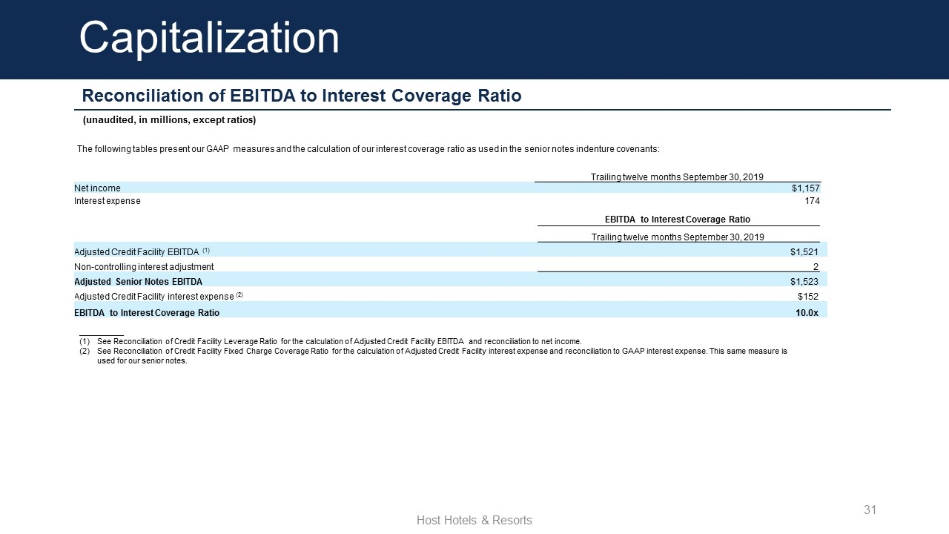Image resolution: width=949 pixels, height=534 pixels.
Task: Select heading Reconciliation of EBITDA to Interest Coverage Ratio
Action: click(302, 96)
